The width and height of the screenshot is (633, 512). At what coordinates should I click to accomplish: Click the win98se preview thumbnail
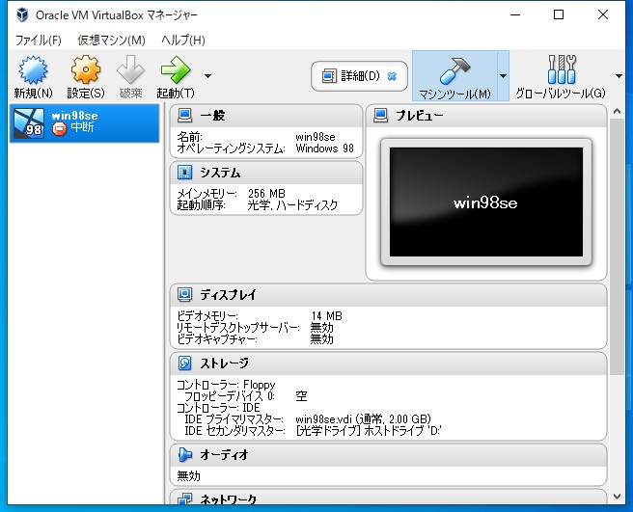pos(486,202)
